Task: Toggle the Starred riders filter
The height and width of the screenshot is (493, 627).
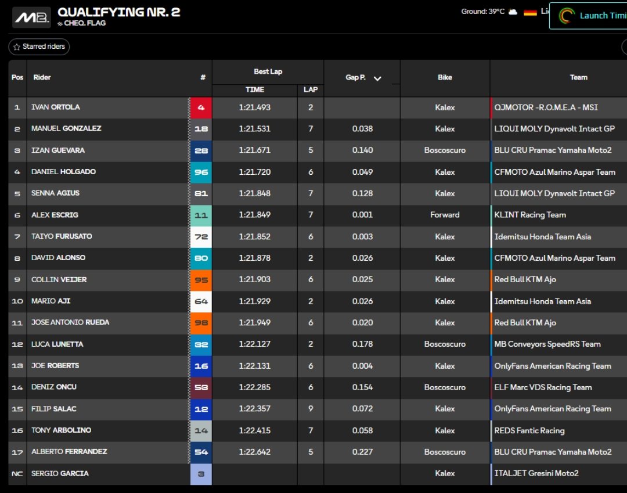Action: tap(39, 46)
